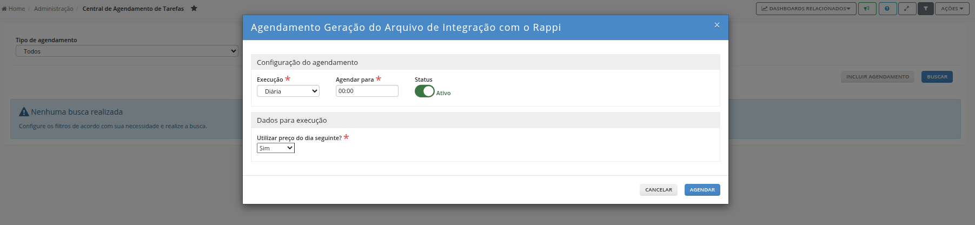Open the Ações dropdown menu
975x225 pixels.
point(952,9)
